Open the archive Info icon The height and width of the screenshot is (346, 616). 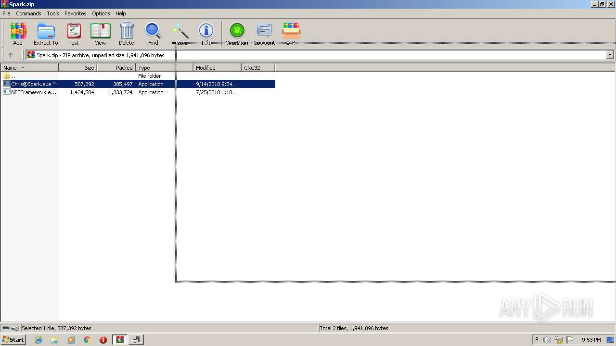206,31
